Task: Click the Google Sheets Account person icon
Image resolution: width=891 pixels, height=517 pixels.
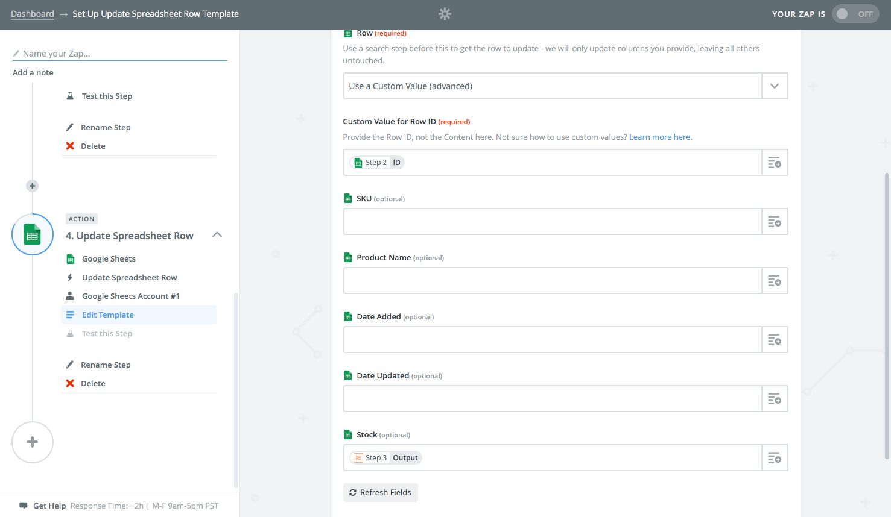Action: (x=71, y=296)
